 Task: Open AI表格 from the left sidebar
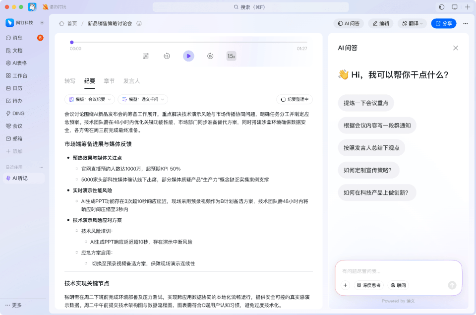20,63
